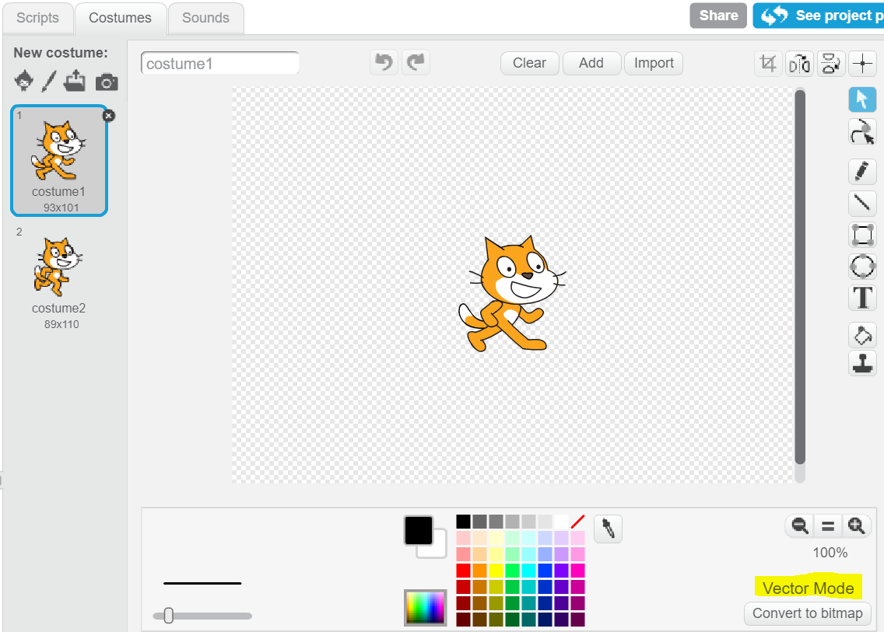The height and width of the screenshot is (632, 884).
Task: Select the Pencil tool
Action: 862,172
